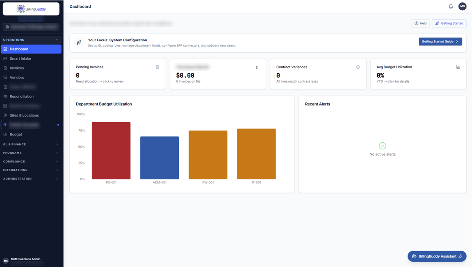Screen dimensions: 472x267
Task: Expand the Administration section
Action: click(x=31, y=179)
